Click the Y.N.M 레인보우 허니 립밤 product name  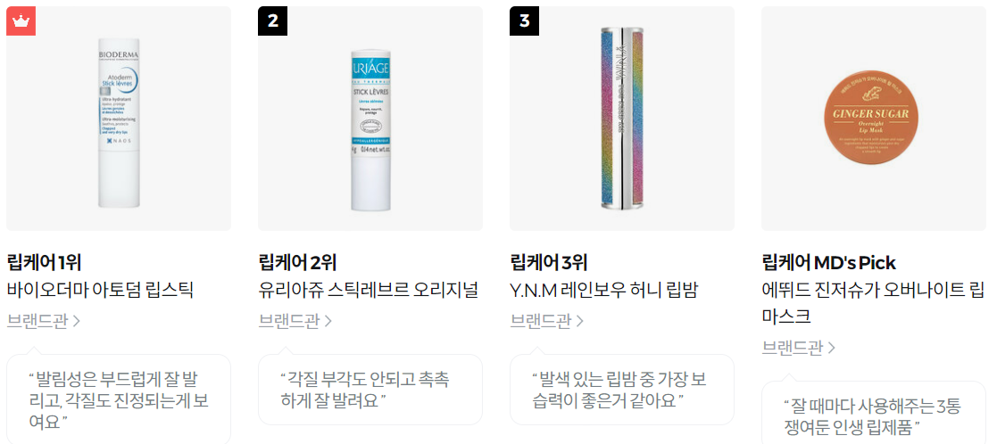604,291
